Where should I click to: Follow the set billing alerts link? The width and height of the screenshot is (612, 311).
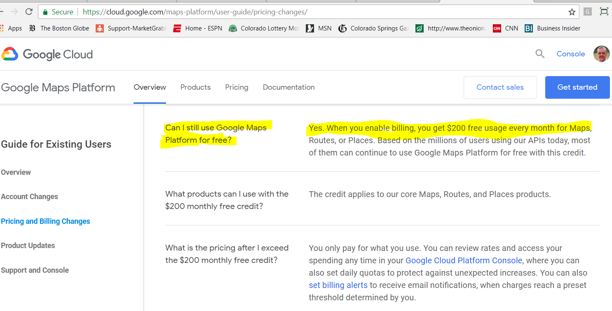338,285
